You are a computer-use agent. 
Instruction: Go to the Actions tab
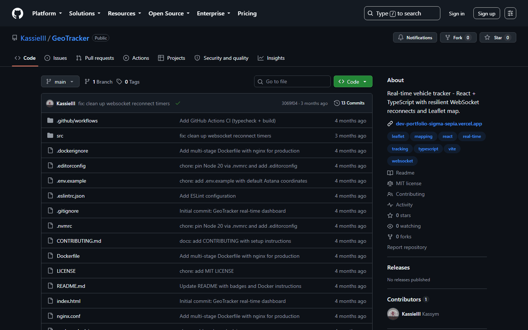(x=136, y=58)
